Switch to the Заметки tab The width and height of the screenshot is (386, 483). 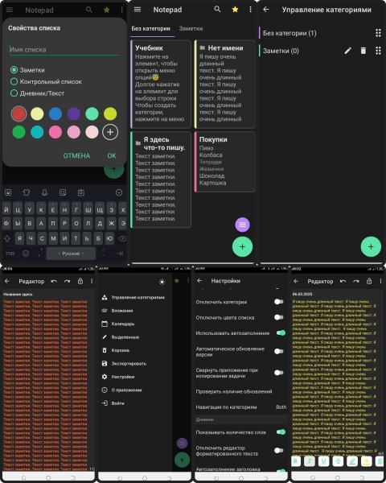pyautogui.click(x=191, y=29)
